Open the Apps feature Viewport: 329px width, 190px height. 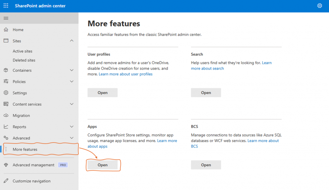pyautogui.click(x=102, y=165)
